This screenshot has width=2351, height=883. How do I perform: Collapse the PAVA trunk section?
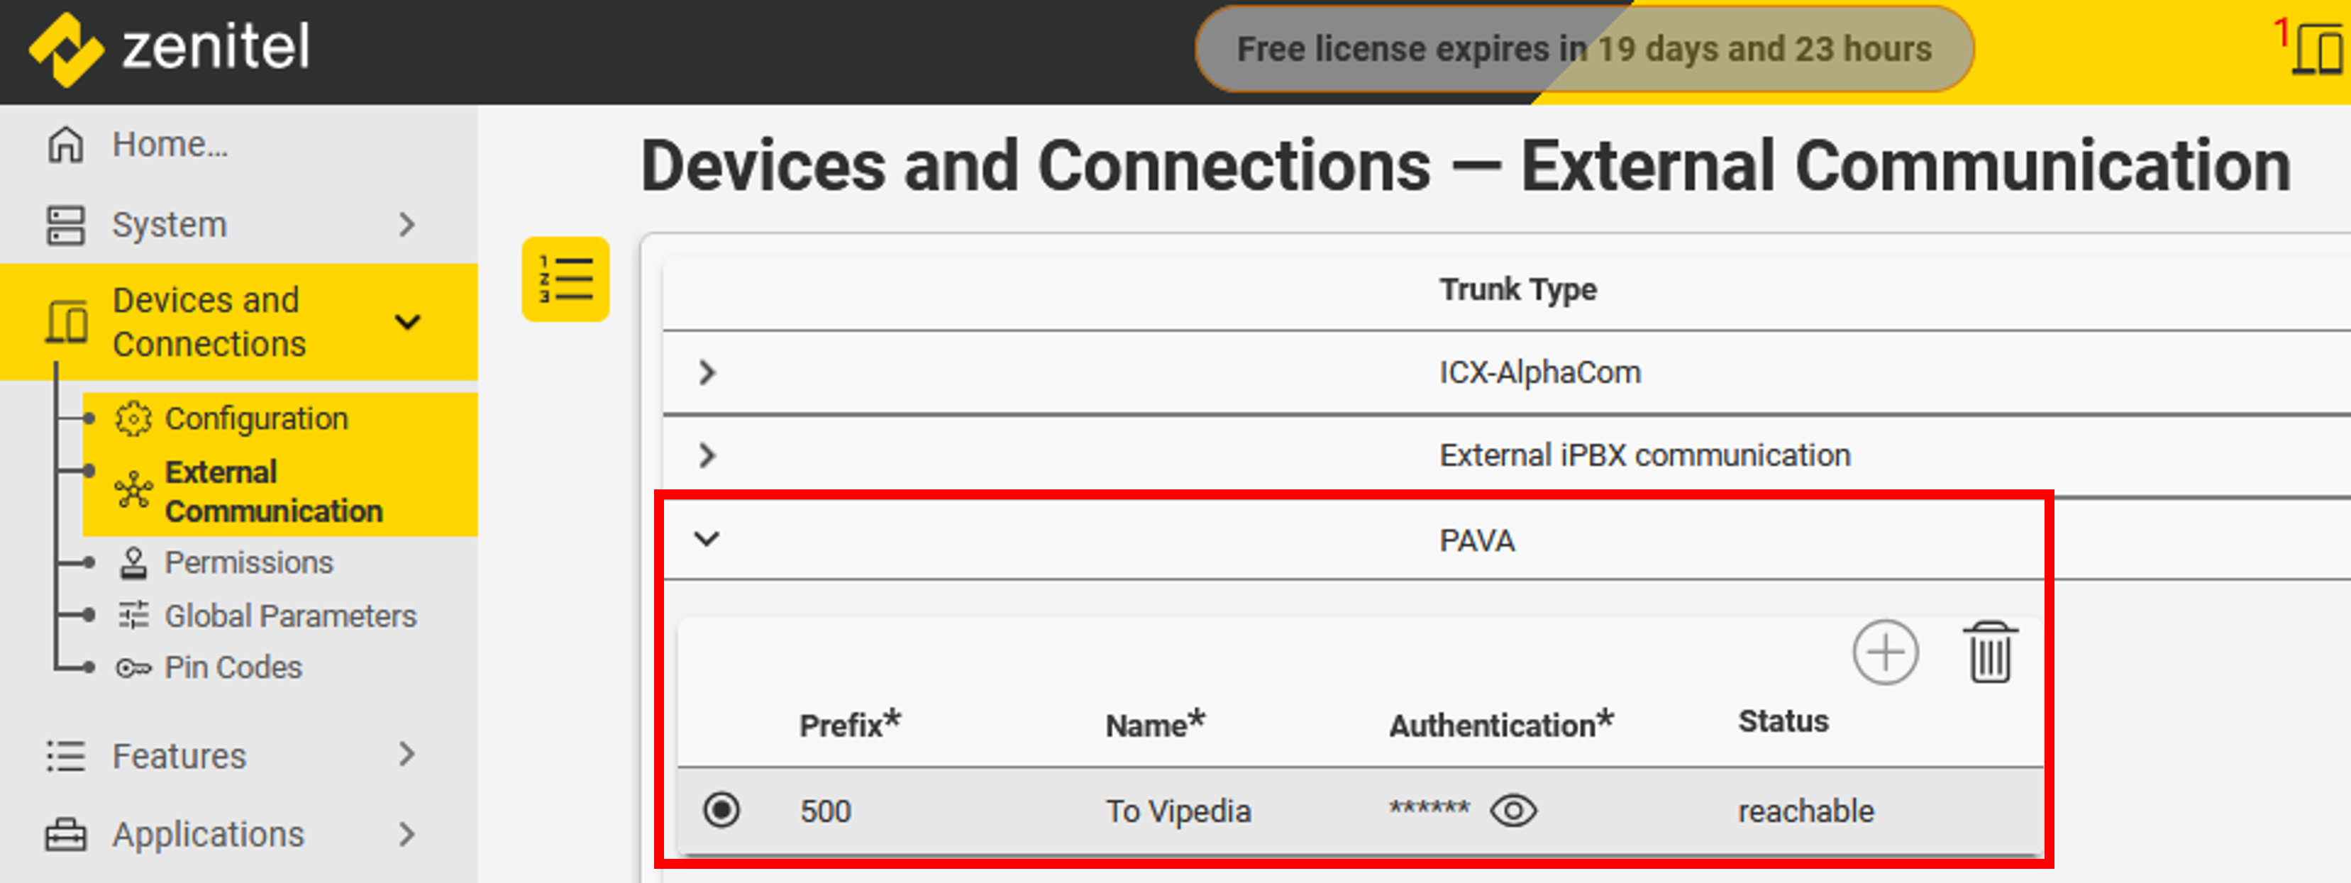pos(707,539)
